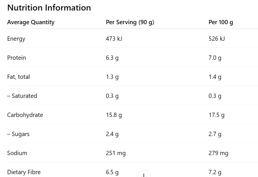Select the Sugars row label

pos(19,134)
